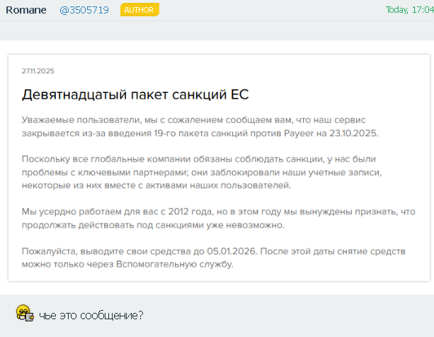Click the reading smiley emoji icon

click(x=24, y=314)
